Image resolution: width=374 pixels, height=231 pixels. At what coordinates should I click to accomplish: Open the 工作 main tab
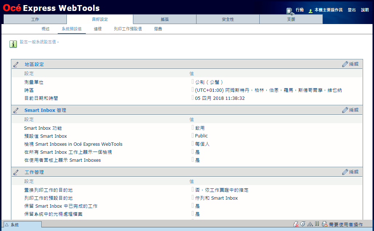click(x=35, y=19)
